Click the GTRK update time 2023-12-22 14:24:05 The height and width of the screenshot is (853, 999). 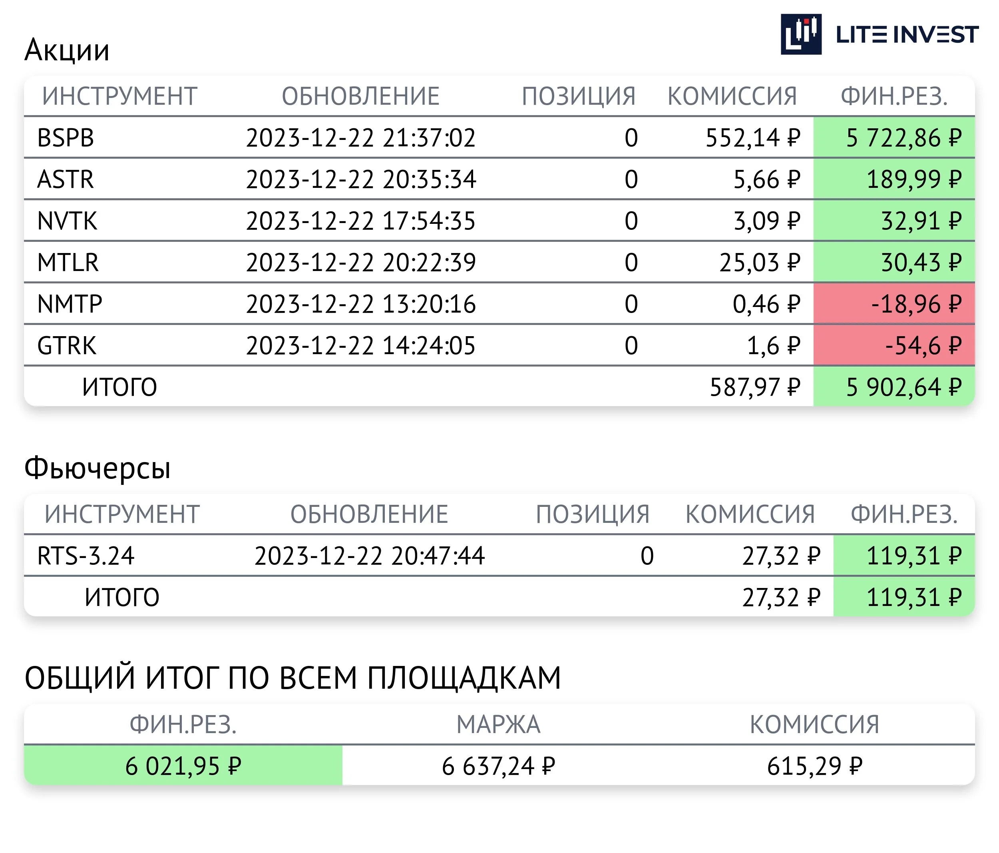coord(361,345)
